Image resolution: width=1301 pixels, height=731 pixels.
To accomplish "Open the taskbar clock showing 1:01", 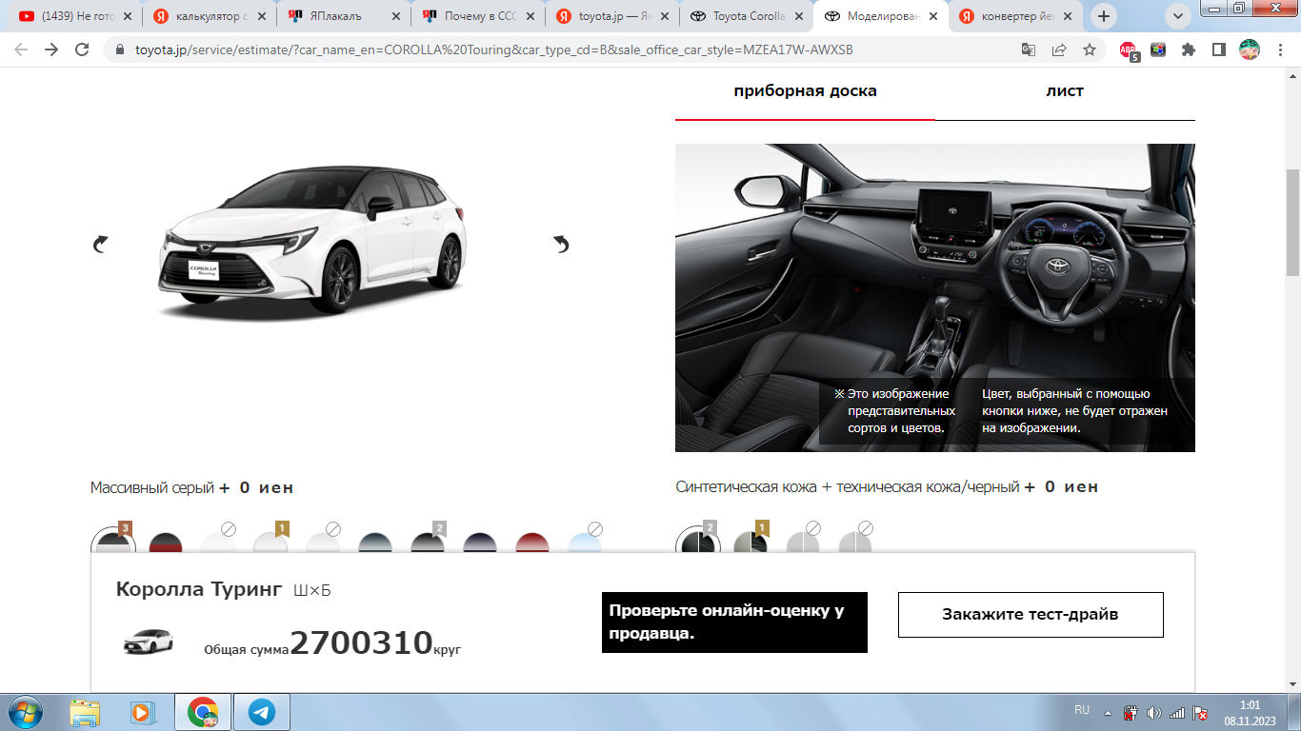I will (x=1251, y=713).
